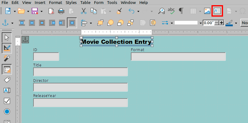Click the Print icon
Screen dimensions: 248x123
61,11
